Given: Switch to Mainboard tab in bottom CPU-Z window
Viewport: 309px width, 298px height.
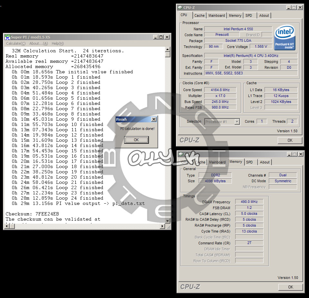Looking at the screenshot, I should [217, 162].
